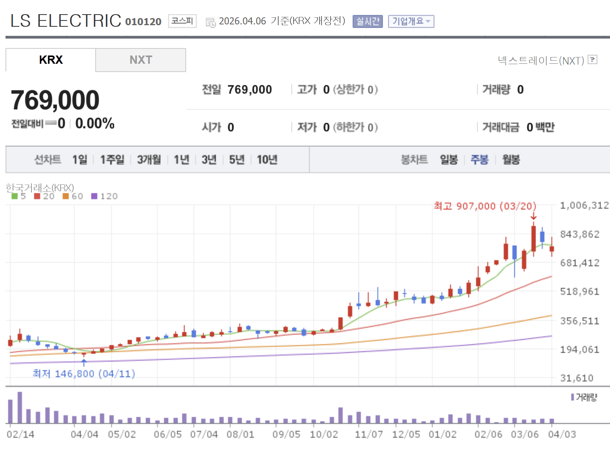Click the stock code 010120
Screen dimensions: 610x455
pyautogui.click(x=143, y=22)
